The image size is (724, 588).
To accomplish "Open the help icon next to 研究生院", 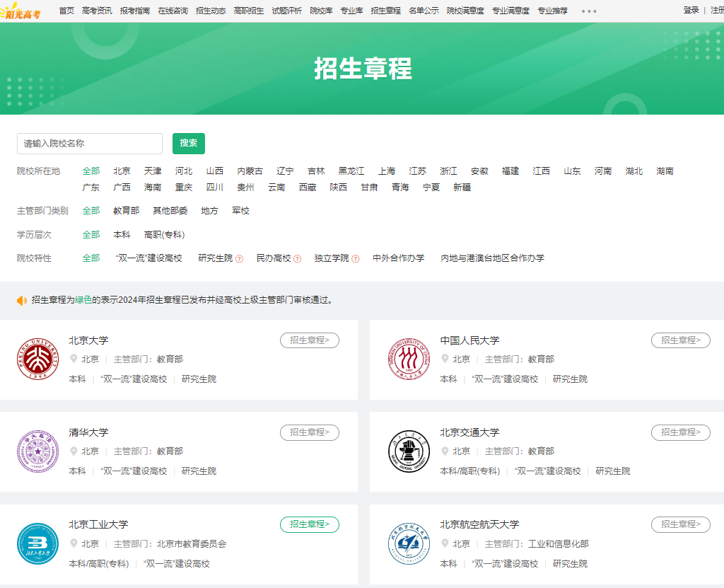I will 240,258.
